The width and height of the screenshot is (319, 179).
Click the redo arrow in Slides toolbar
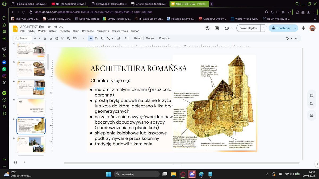(51, 38)
